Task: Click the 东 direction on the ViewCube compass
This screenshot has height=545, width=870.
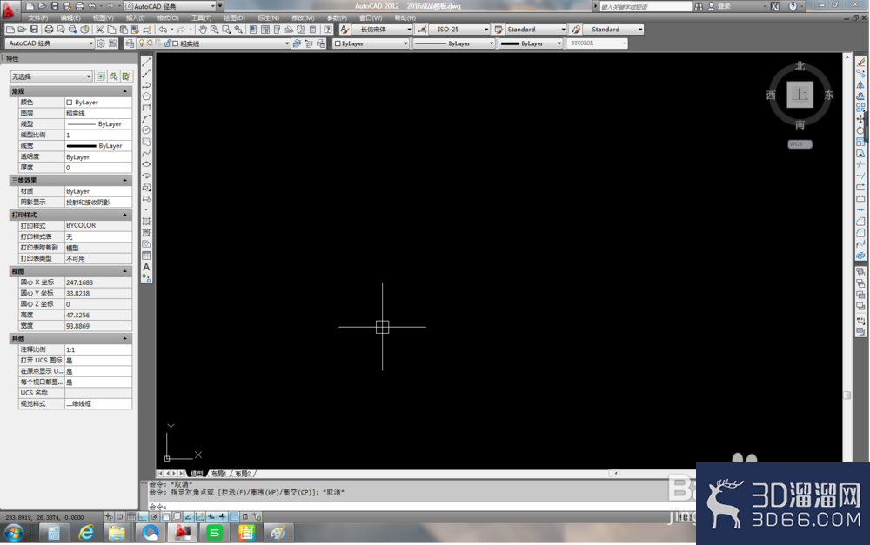Action: click(x=828, y=96)
